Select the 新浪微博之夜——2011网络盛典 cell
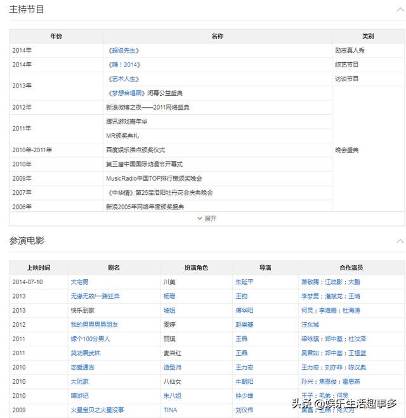The height and width of the screenshot is (418, 406). (218, 107)
